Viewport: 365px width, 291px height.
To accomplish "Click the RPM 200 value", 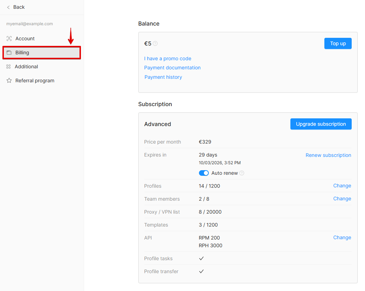I will coord(209,238).
